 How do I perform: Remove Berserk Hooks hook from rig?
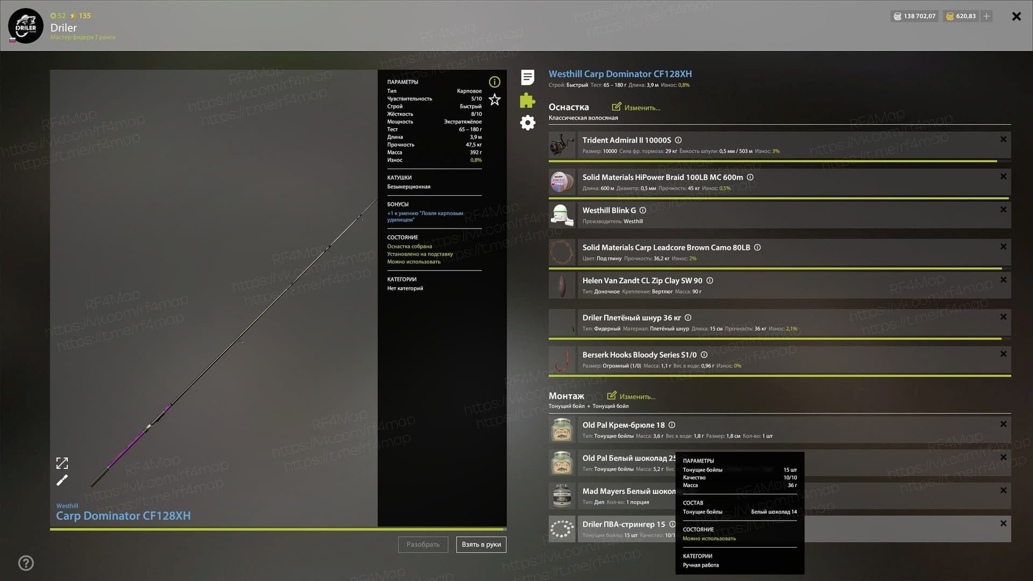pos(1003,354)
